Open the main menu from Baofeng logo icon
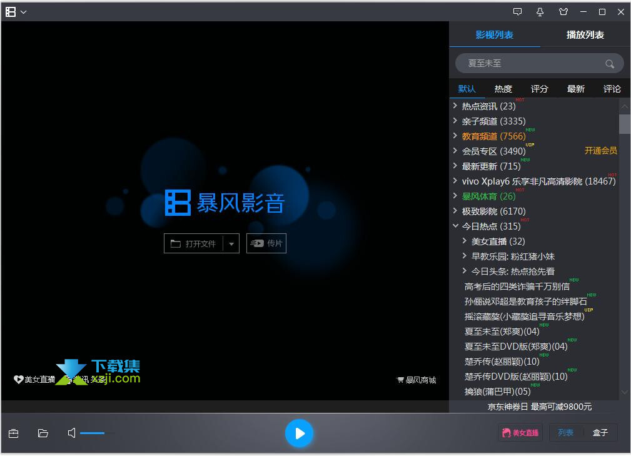The height and width of the screenshot is (456, 631). (11, 12)
